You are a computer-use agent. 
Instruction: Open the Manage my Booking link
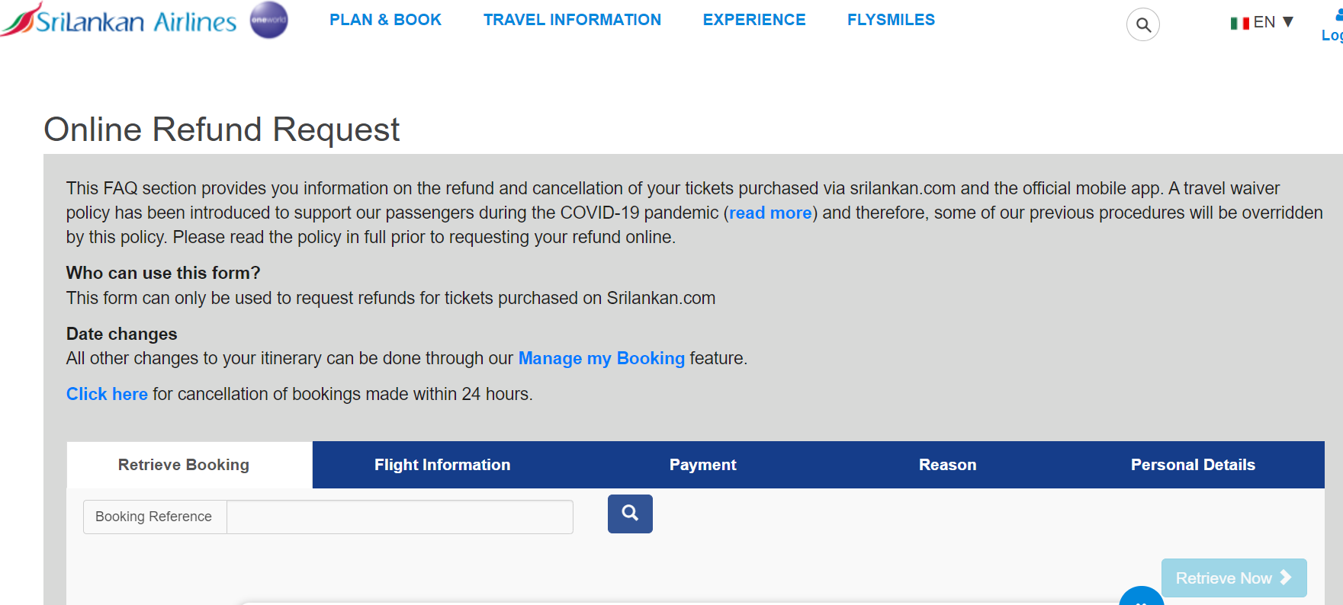point(602,358)
